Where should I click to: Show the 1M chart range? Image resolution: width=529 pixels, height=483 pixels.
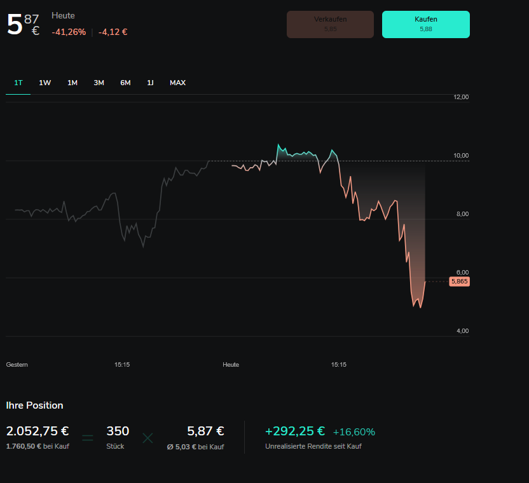coord(72,83)
